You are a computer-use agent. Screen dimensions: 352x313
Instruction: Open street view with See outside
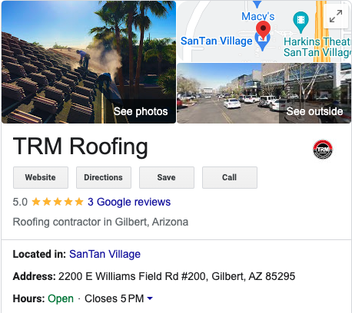coord(314,111)
